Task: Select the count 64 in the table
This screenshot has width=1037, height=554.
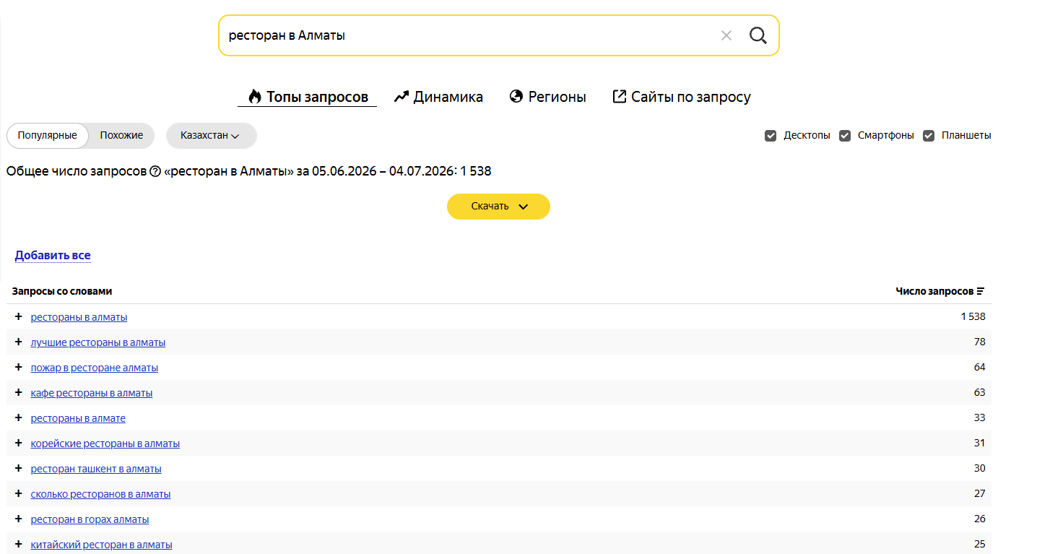Action: point(979,367)
